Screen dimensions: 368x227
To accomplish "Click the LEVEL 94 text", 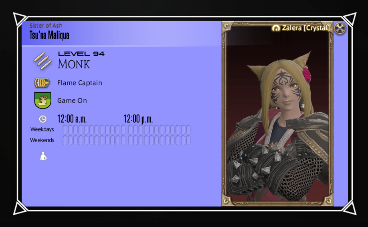I will [x=81, y=54].
